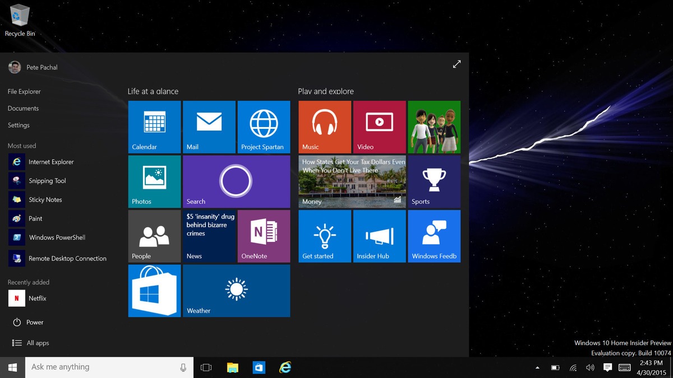The image size is (673, 378).
Task: Launch the OneNote tile
Action: point(264,236)
